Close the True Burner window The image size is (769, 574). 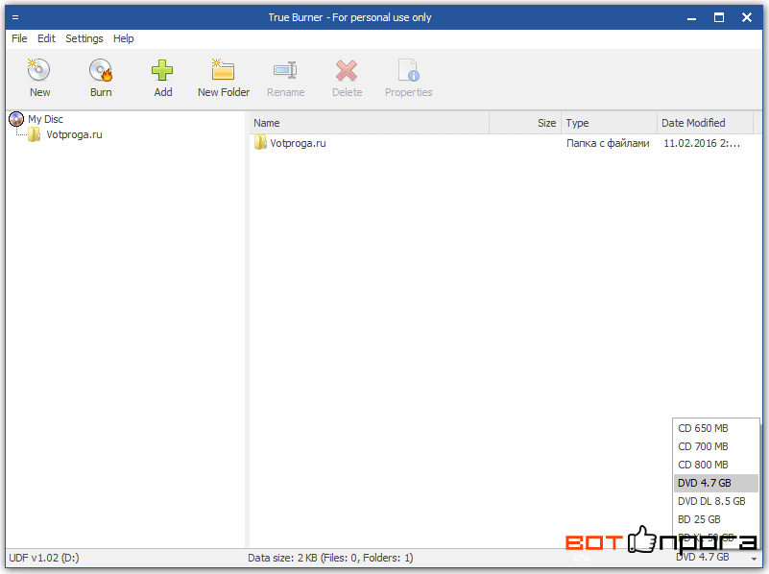coord(747,18)
